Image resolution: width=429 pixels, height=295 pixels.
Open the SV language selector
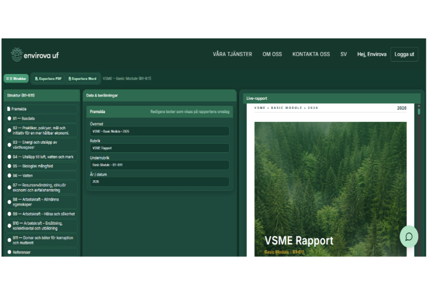coord(343,54)
